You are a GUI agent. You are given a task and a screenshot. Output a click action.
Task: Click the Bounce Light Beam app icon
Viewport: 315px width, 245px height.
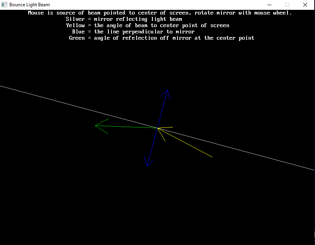[x=4, y=5]
